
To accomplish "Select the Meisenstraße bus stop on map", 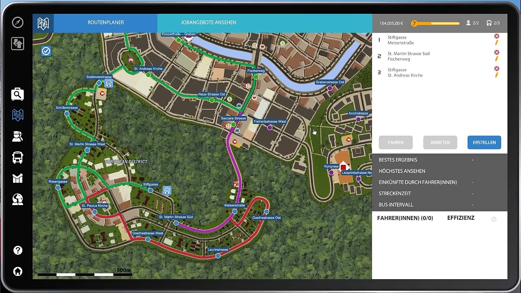I will [235, 212].
